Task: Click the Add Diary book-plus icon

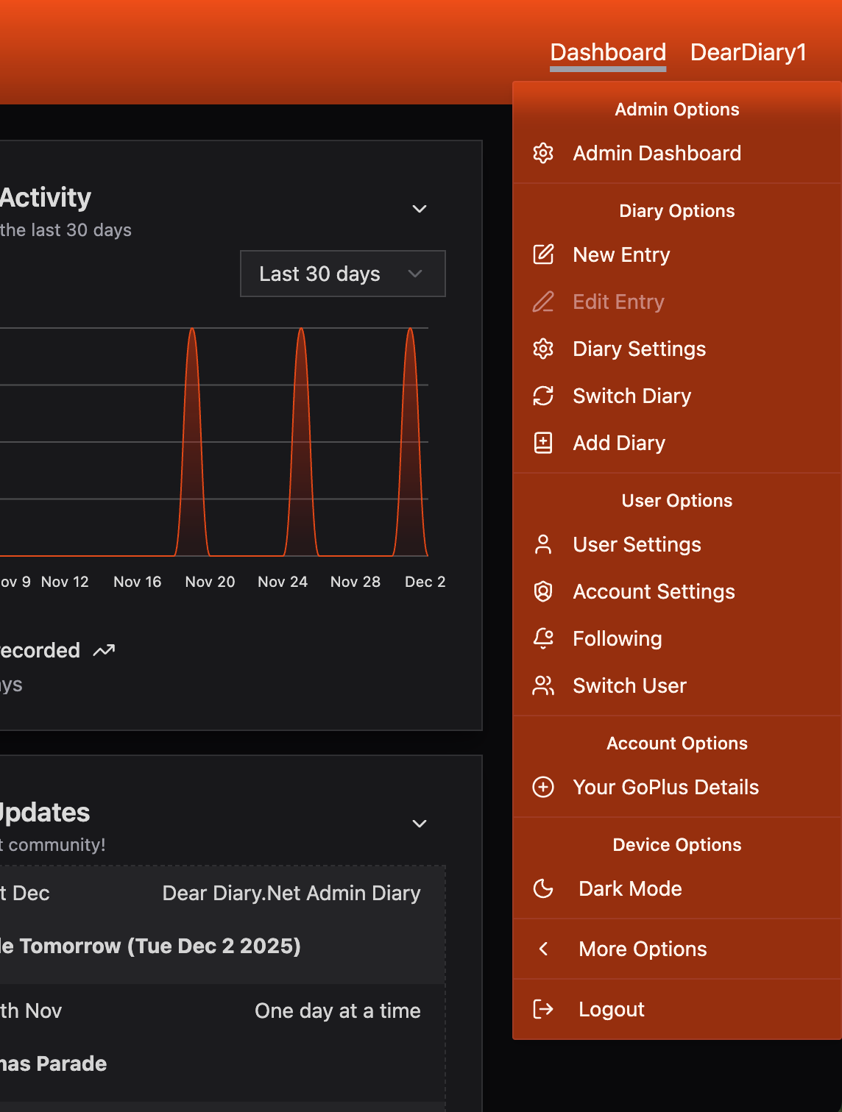Action: (x=543, y=443)
